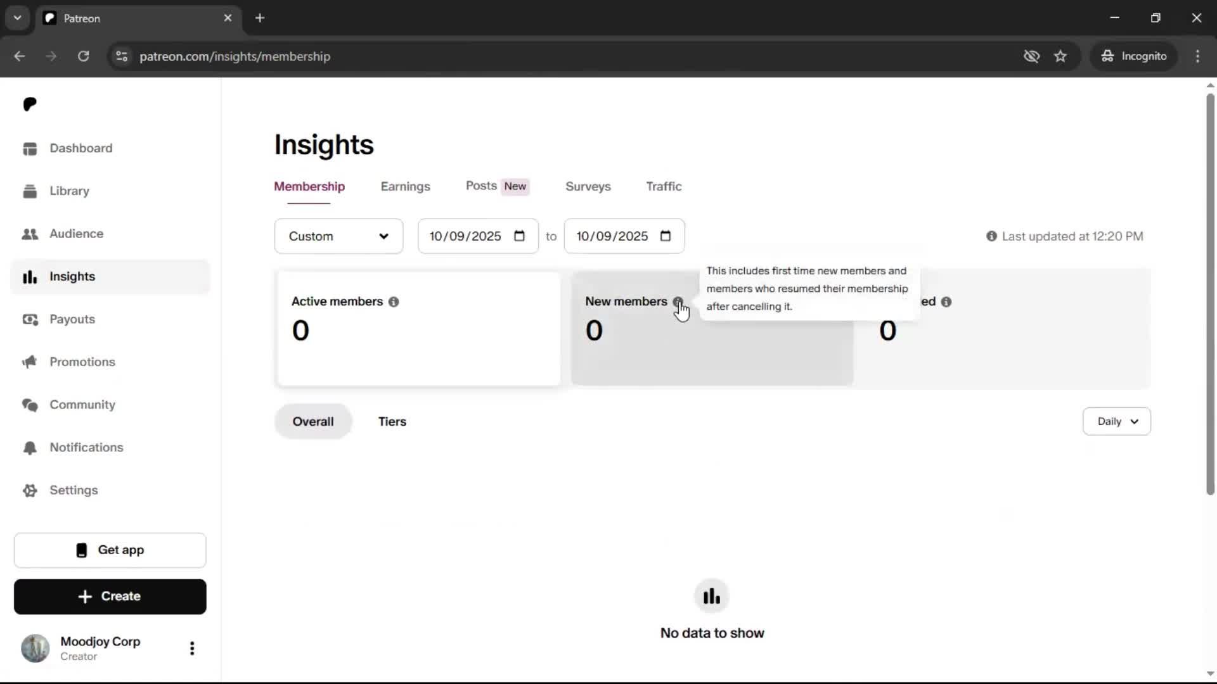Open Payouts page
Screen dimensions: 1217x684
(110, 319)
